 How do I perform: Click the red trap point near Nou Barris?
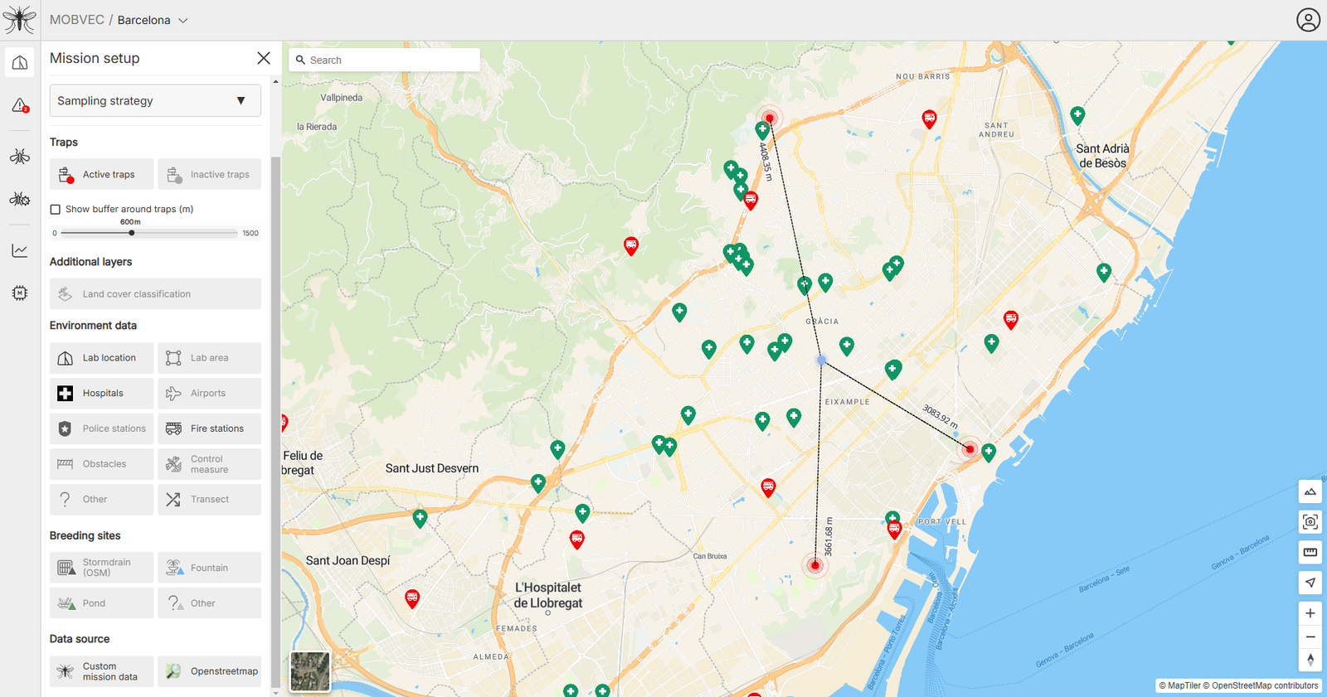(770, 119)
